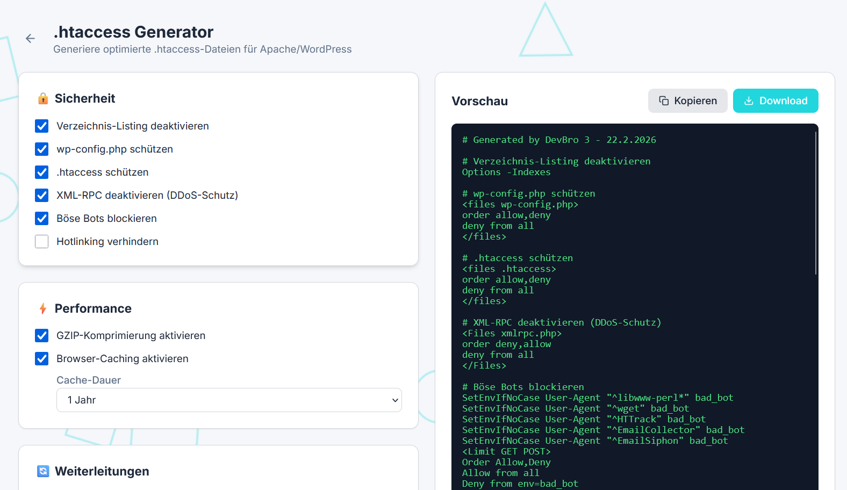Turn off GZIP-Komprimierung aktivieren
Screen dimensions: 847x490
coord(42,335)
